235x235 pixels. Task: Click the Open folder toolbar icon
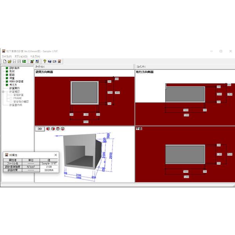coord(9,61)
